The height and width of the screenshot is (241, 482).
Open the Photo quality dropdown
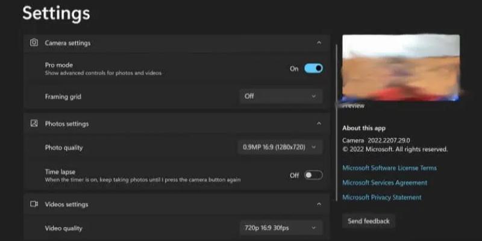(280, 147)
